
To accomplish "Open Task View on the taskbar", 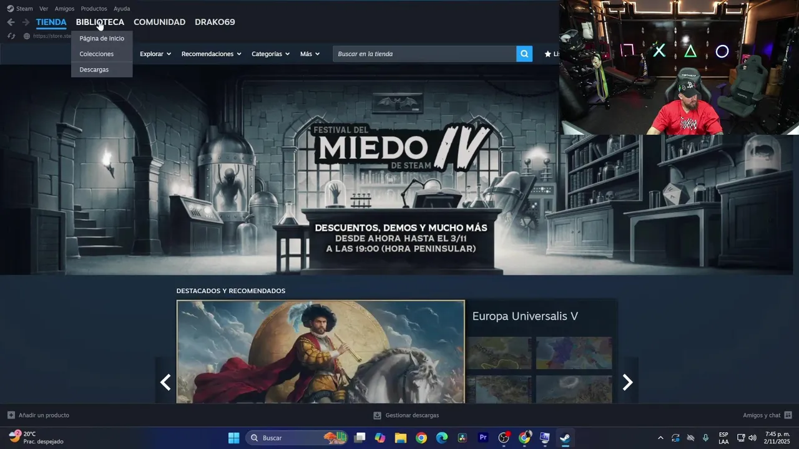I will pos(360,438).
